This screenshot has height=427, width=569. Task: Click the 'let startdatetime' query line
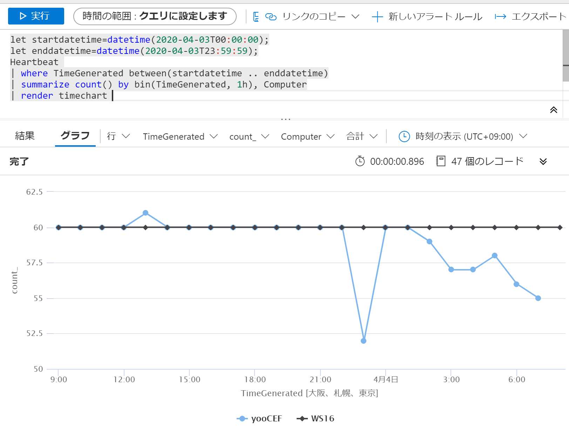click(x=140, y=40)
